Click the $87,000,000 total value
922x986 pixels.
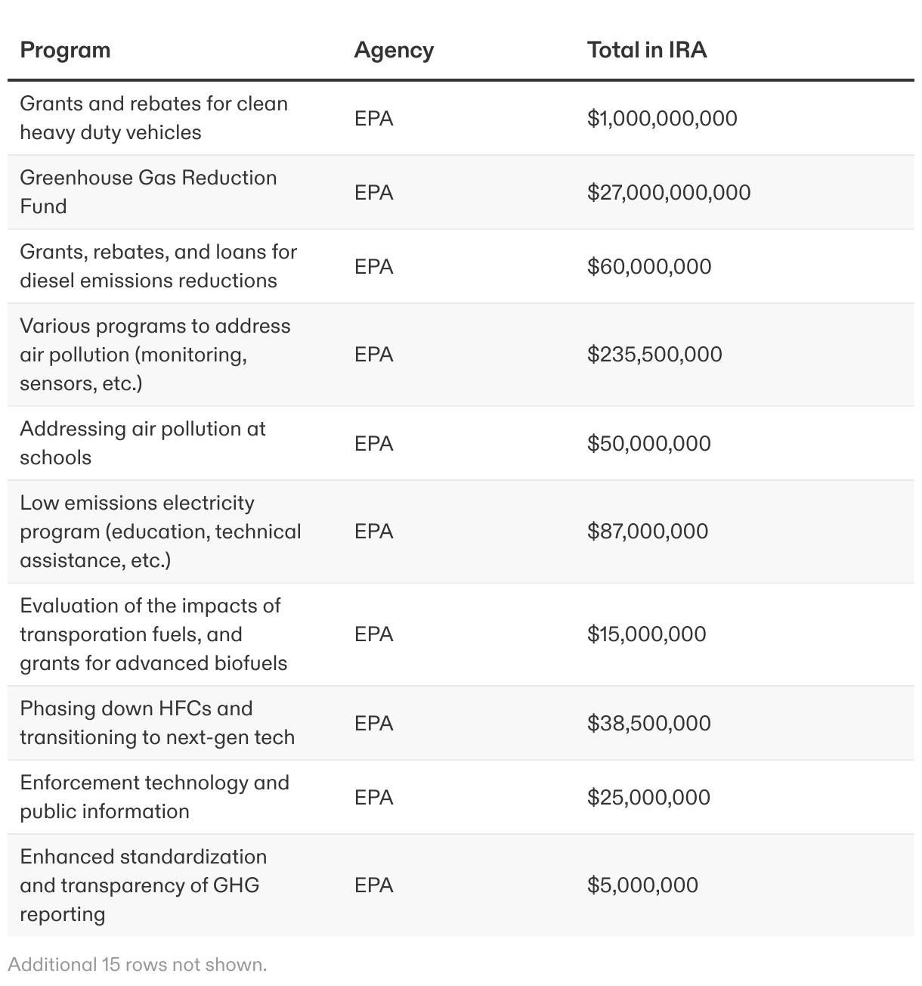coord(648,531)
